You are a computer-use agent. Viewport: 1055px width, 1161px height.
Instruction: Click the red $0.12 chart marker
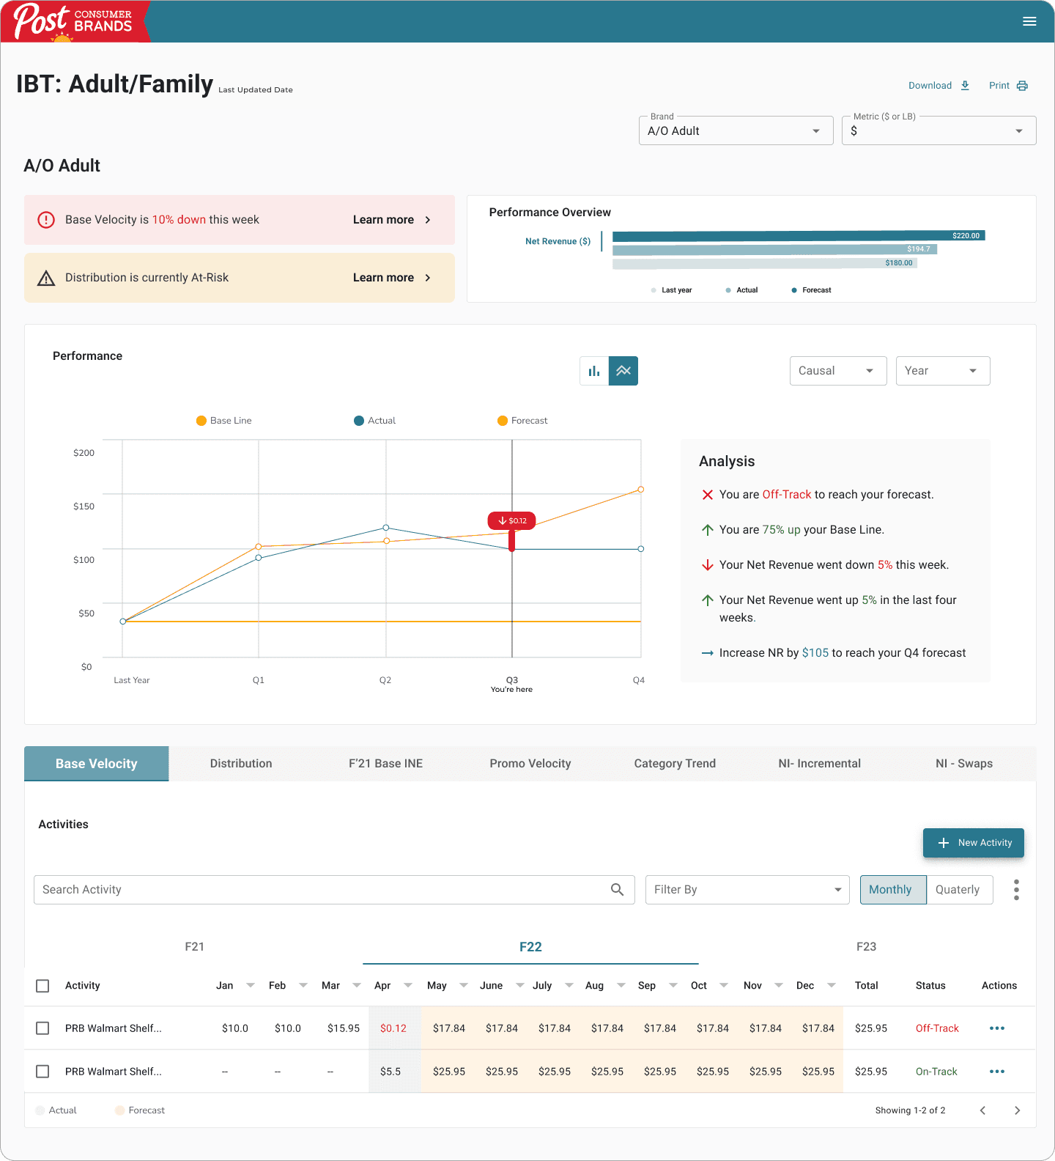point(512,520)
